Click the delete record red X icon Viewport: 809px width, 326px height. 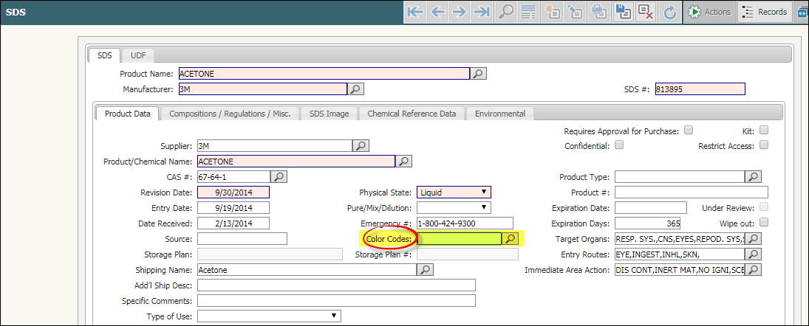coord(646,12)
